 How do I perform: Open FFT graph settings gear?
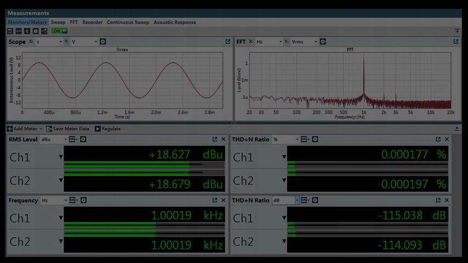coord(323,42)
